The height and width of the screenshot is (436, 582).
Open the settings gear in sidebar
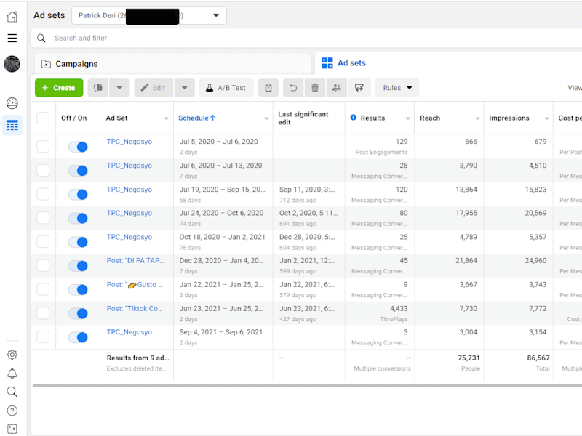click(12, 355)
